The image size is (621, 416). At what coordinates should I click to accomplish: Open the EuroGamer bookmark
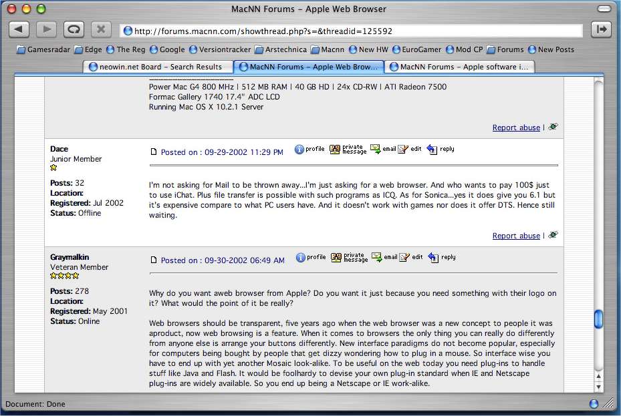pyautogui.click(x=416, y=49)
